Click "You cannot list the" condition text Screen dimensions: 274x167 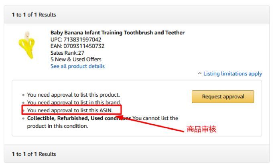[155, 118]
